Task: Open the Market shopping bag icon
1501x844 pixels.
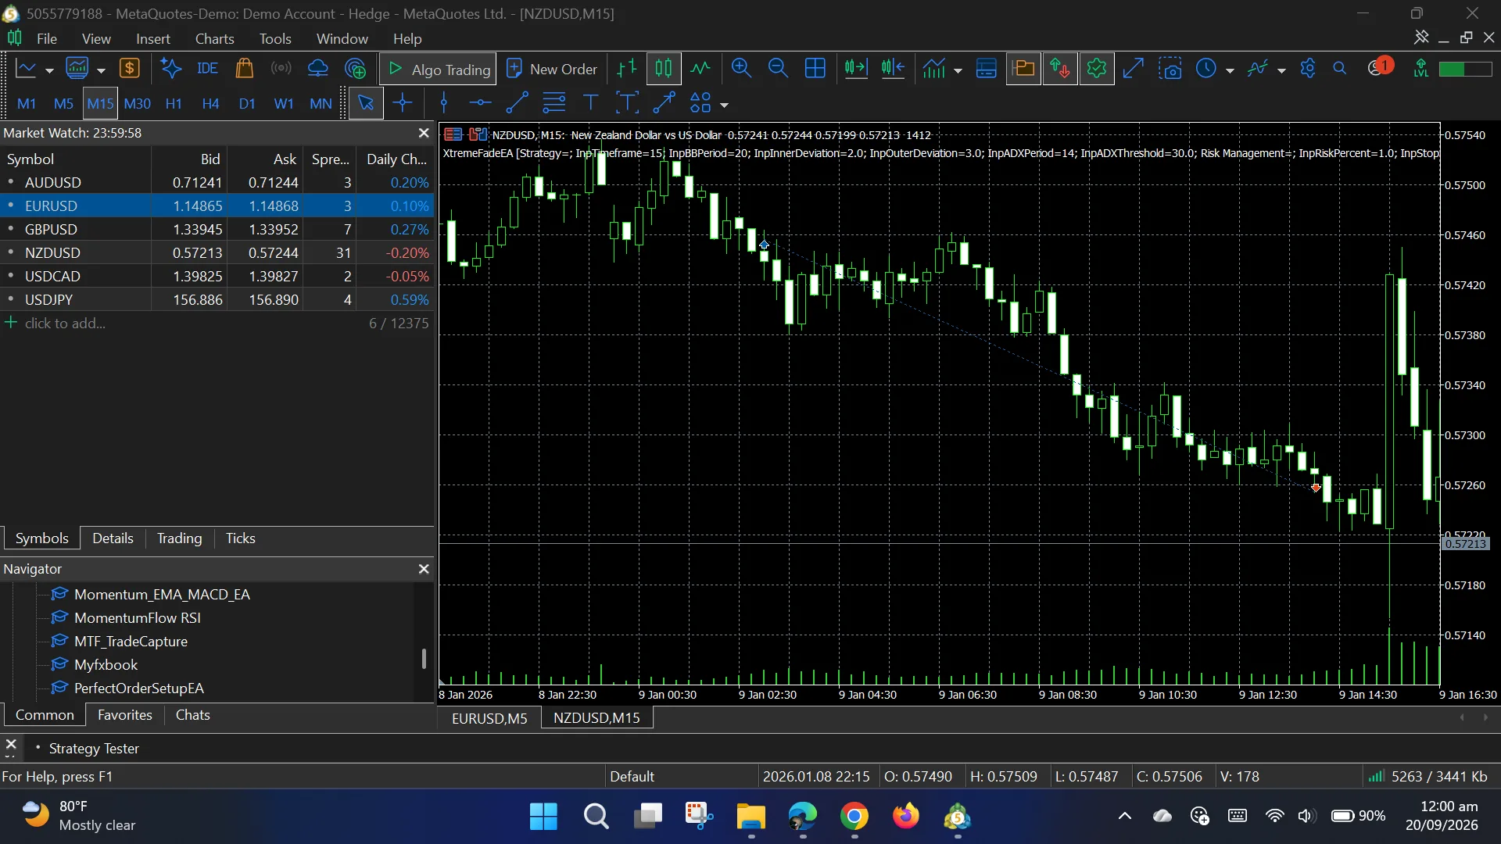Action: (245, 69)
